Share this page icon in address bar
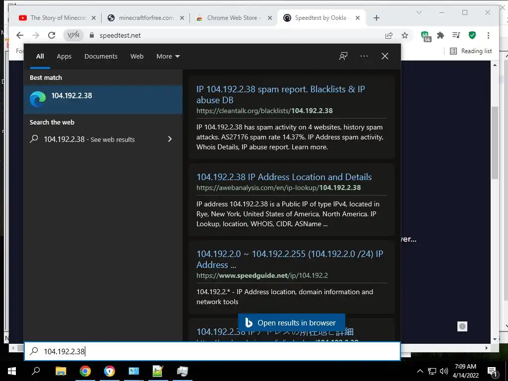 point(389,35)
